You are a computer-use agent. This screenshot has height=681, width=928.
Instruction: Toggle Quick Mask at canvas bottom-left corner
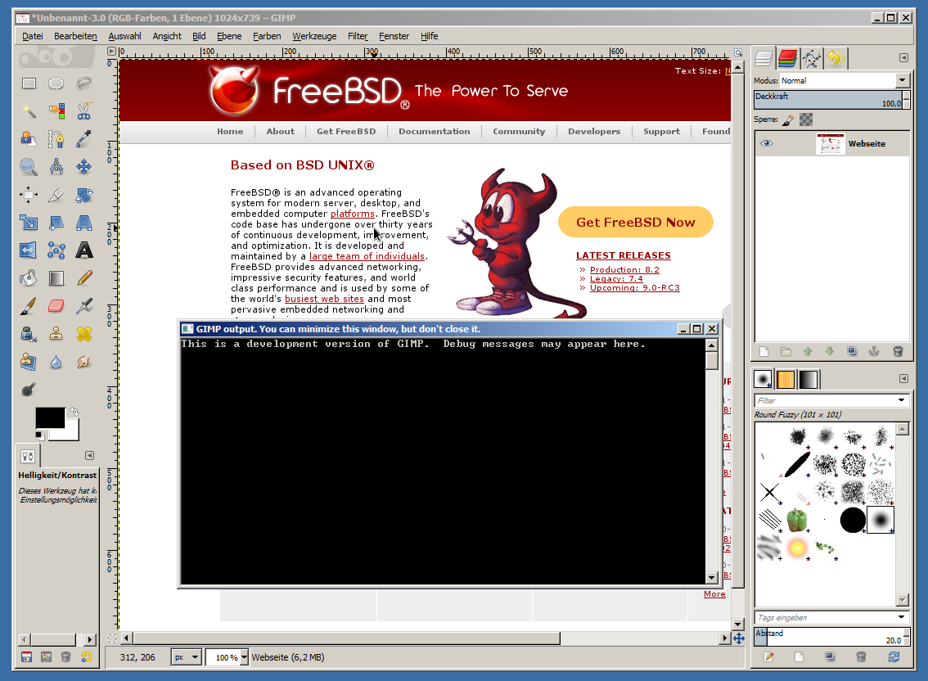[x=112, y=638]
